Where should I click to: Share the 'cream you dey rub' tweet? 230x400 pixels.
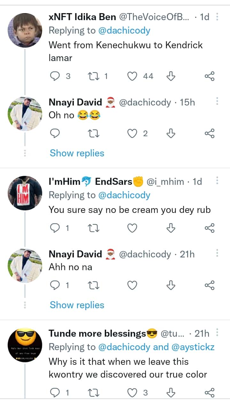pos(209,228)
